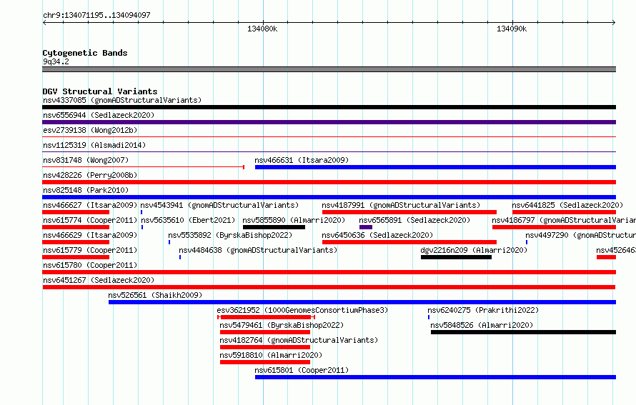
Task: Select the blue nsv526561 variant bar
Action: pyautogui.click(x=362, y=302)
